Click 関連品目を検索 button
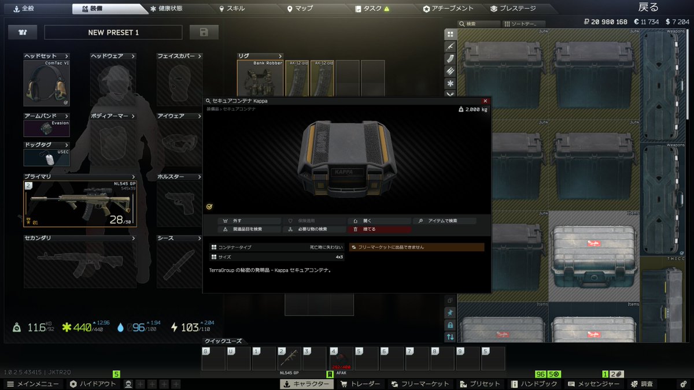 click(x=250, y=229)
